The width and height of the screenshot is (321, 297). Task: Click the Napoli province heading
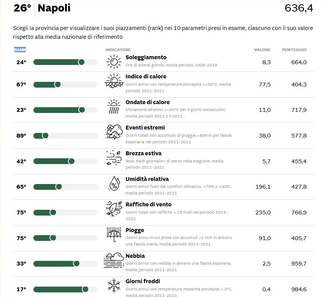tap(54, 8)
